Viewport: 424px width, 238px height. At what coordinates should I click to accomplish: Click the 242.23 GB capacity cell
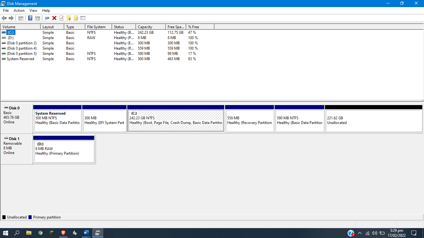146,33
